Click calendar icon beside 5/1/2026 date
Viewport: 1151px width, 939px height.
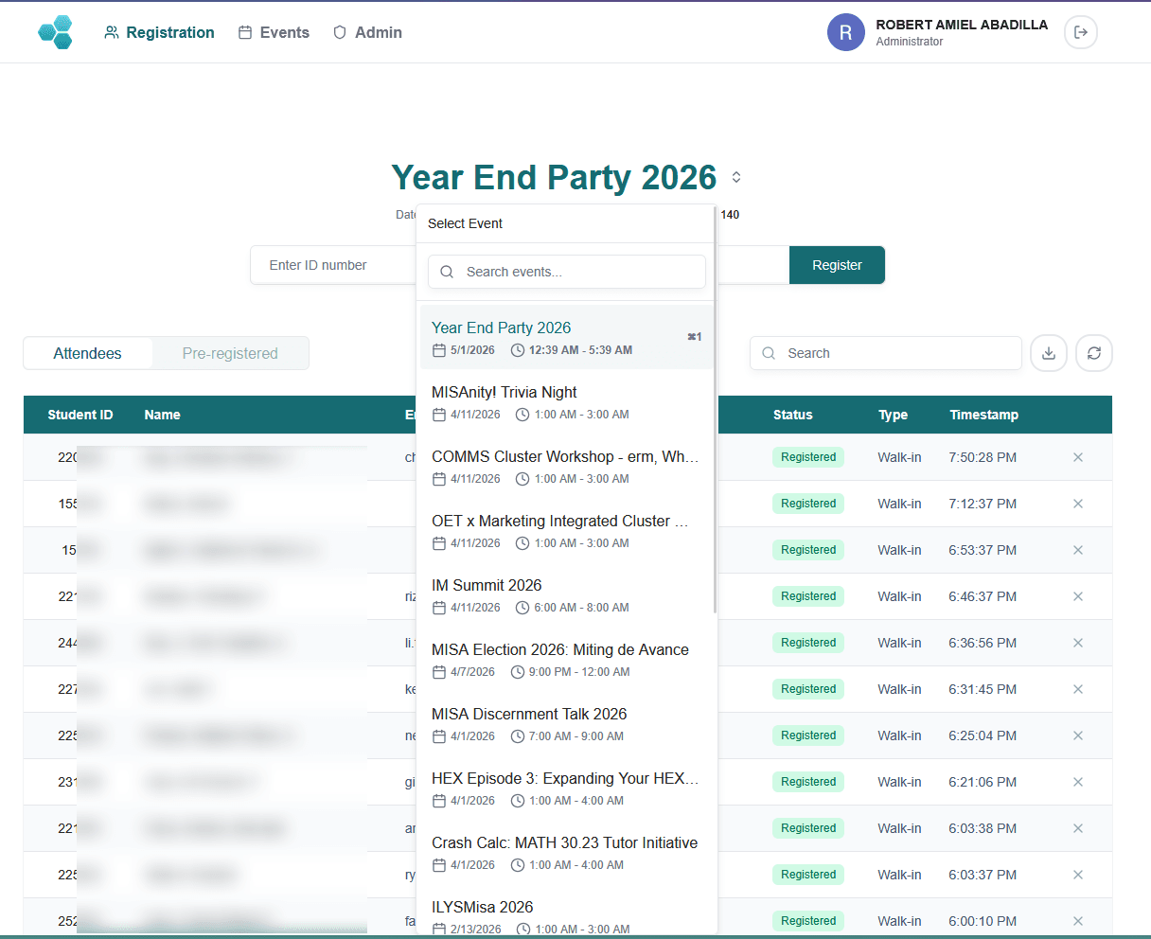point(438,350)
